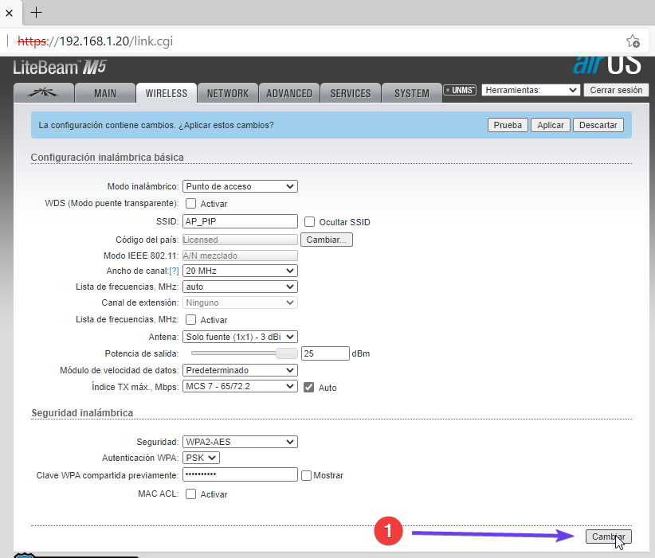Click the favorites star icon in address bar
The width and height of the screenshot is (655, 558).
633,41
